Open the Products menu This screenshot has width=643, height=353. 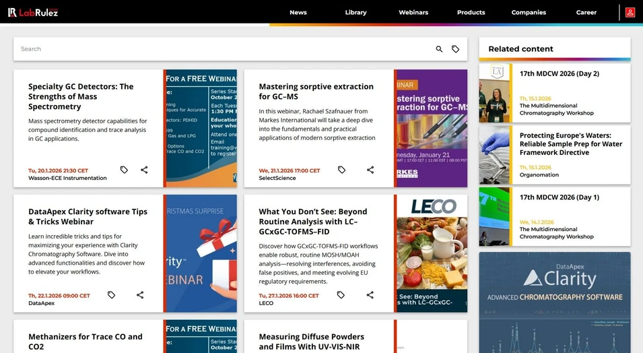[x=471, y=12]
